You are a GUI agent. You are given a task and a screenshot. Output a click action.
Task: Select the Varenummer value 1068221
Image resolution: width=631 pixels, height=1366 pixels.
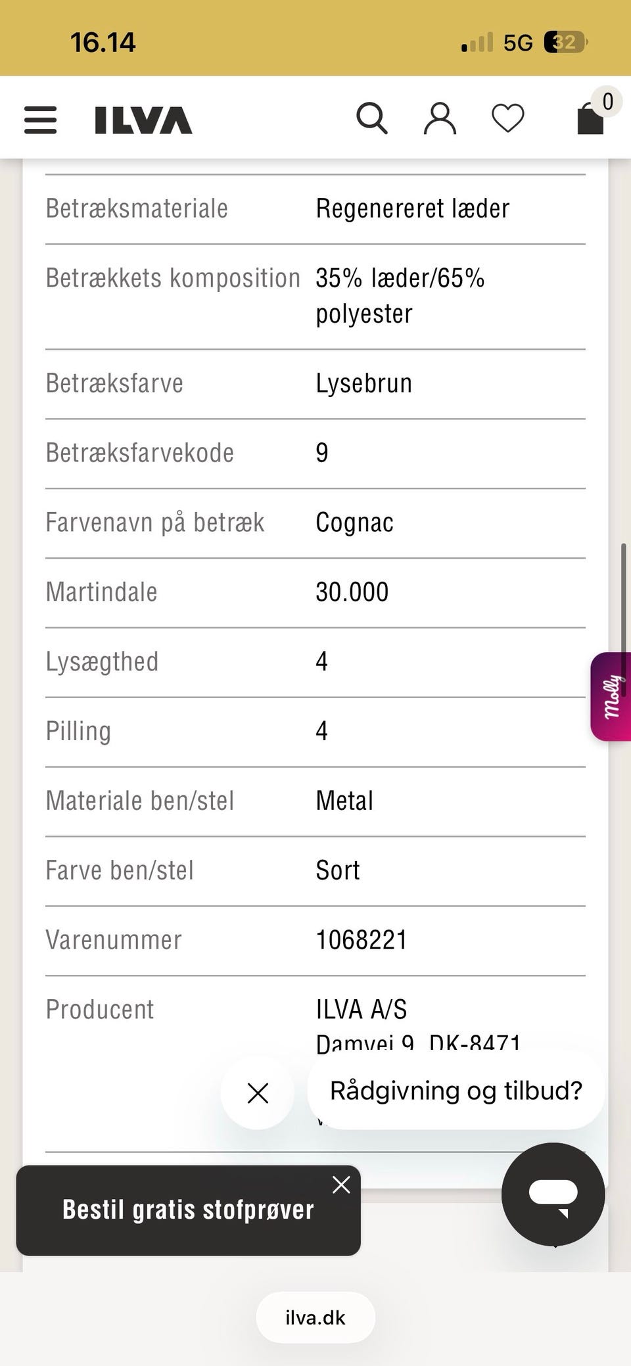click(x=362, y=940)
